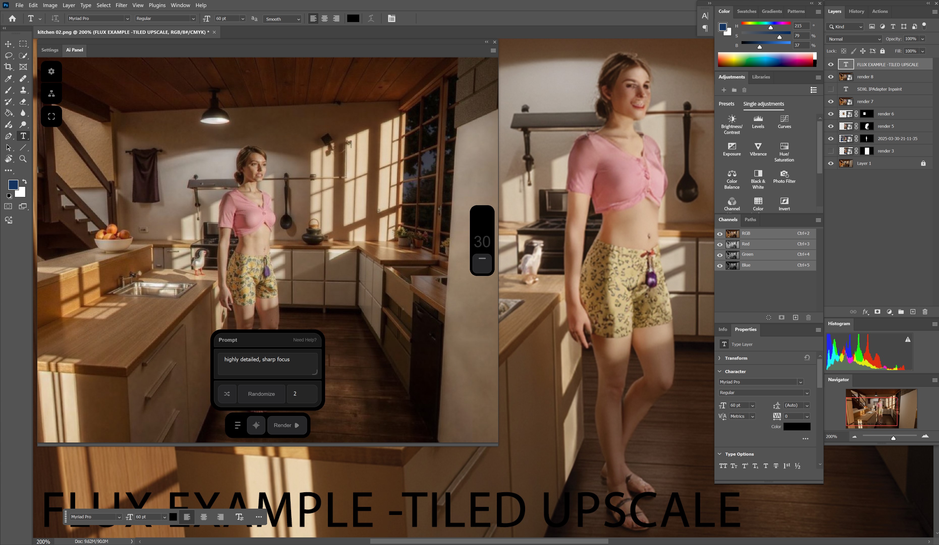Image resolution: width=939 pixels, height=545 pixels.
Task: Click the hue slider in Color panel
Action: (x=766, y=23)
